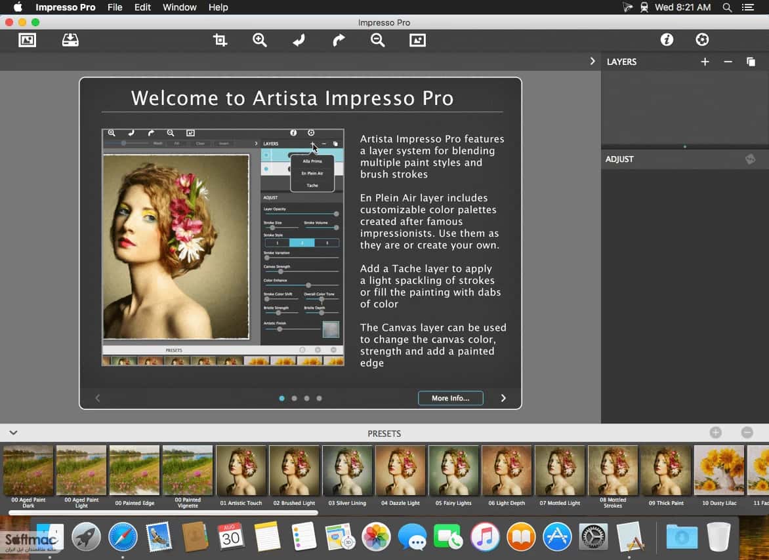The height and width of the screenshot is (560, 769).
Task: Open Launchpad rocket in the Dock
Action: click(x=86, y=537)
